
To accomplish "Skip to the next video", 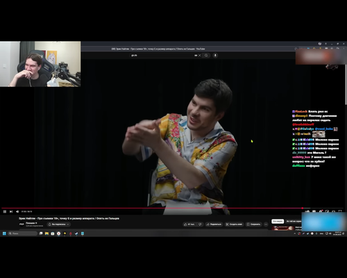I will click(11, 211).
